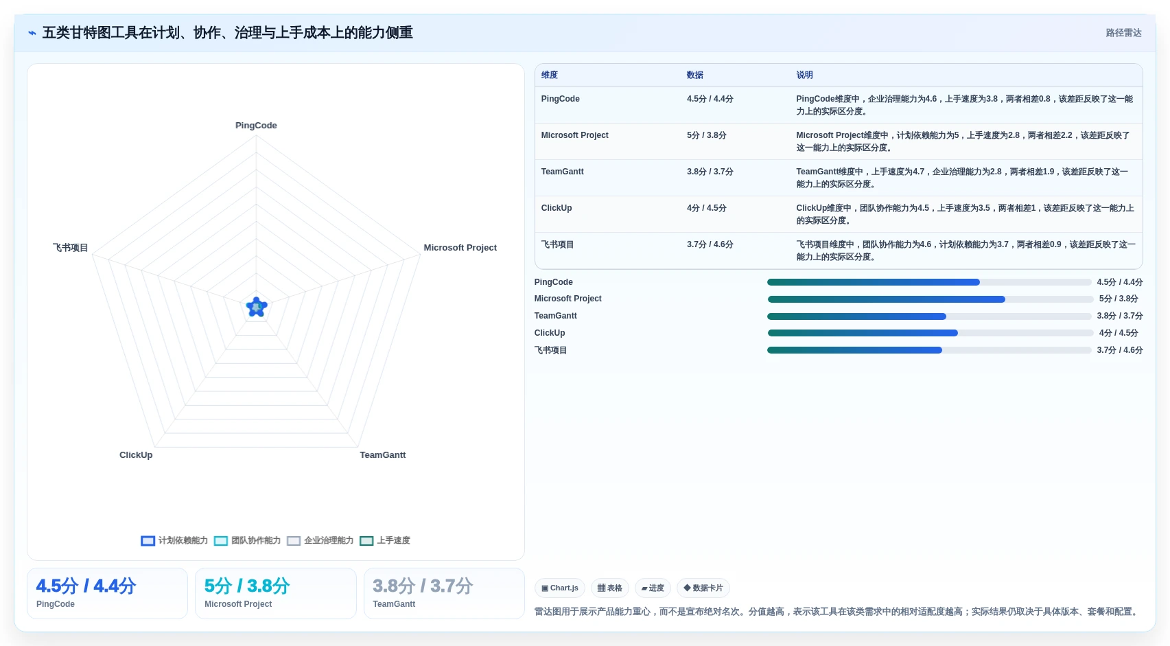The width and height of the screenshot is (1170, 646).
Task: Click the 计划依赖能力 legend label
Action: point(183,541)
